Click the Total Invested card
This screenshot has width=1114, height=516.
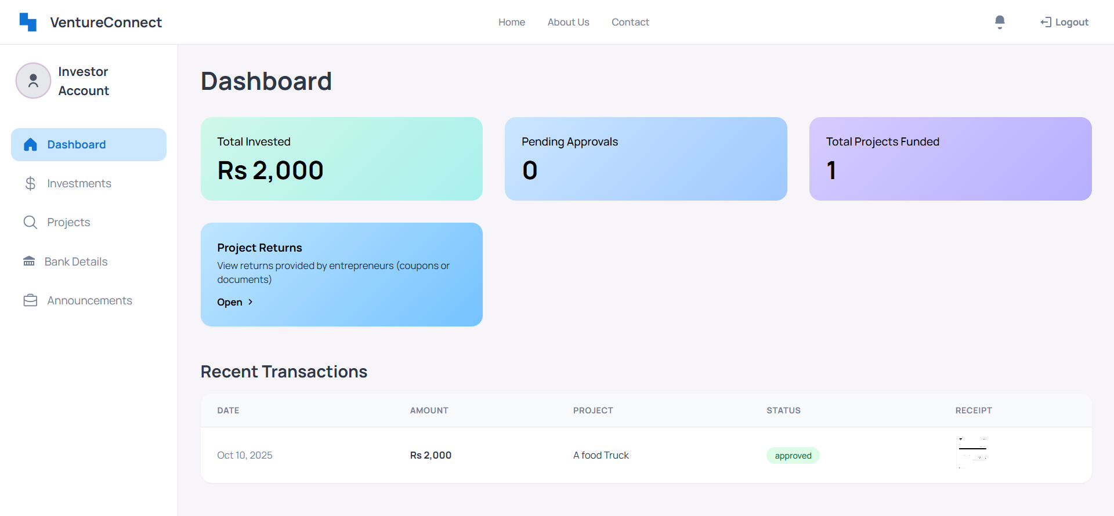click(342, 159)
